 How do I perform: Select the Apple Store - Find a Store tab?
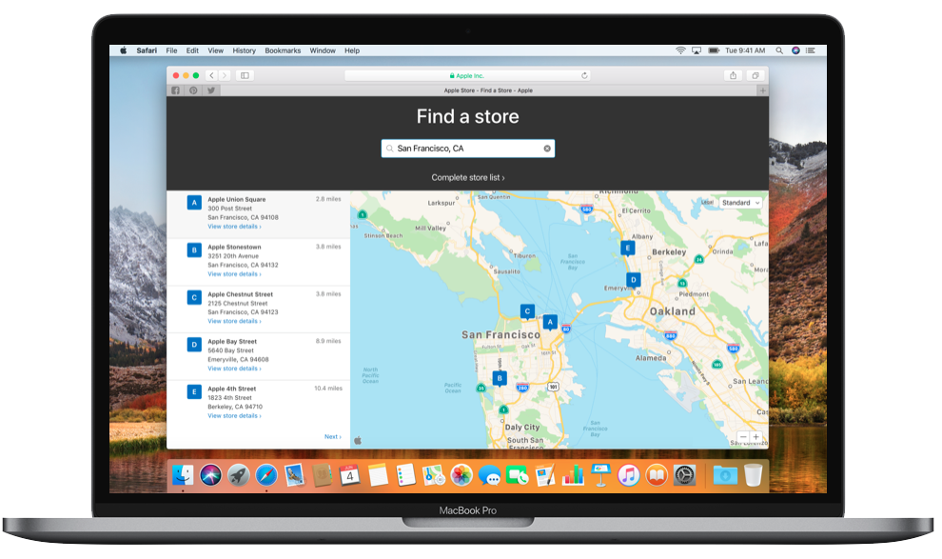488,90
